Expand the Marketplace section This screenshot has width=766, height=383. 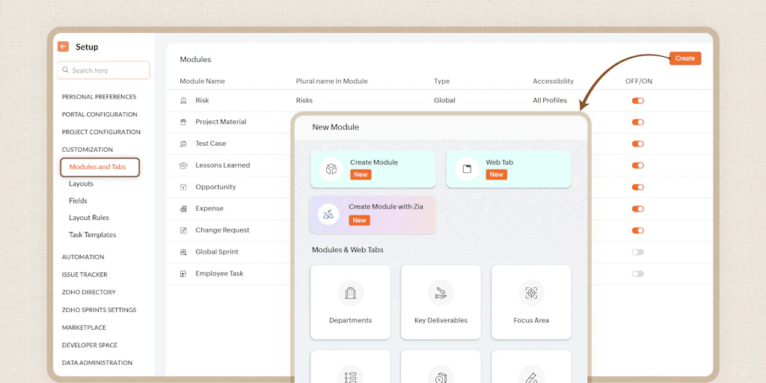84,328
